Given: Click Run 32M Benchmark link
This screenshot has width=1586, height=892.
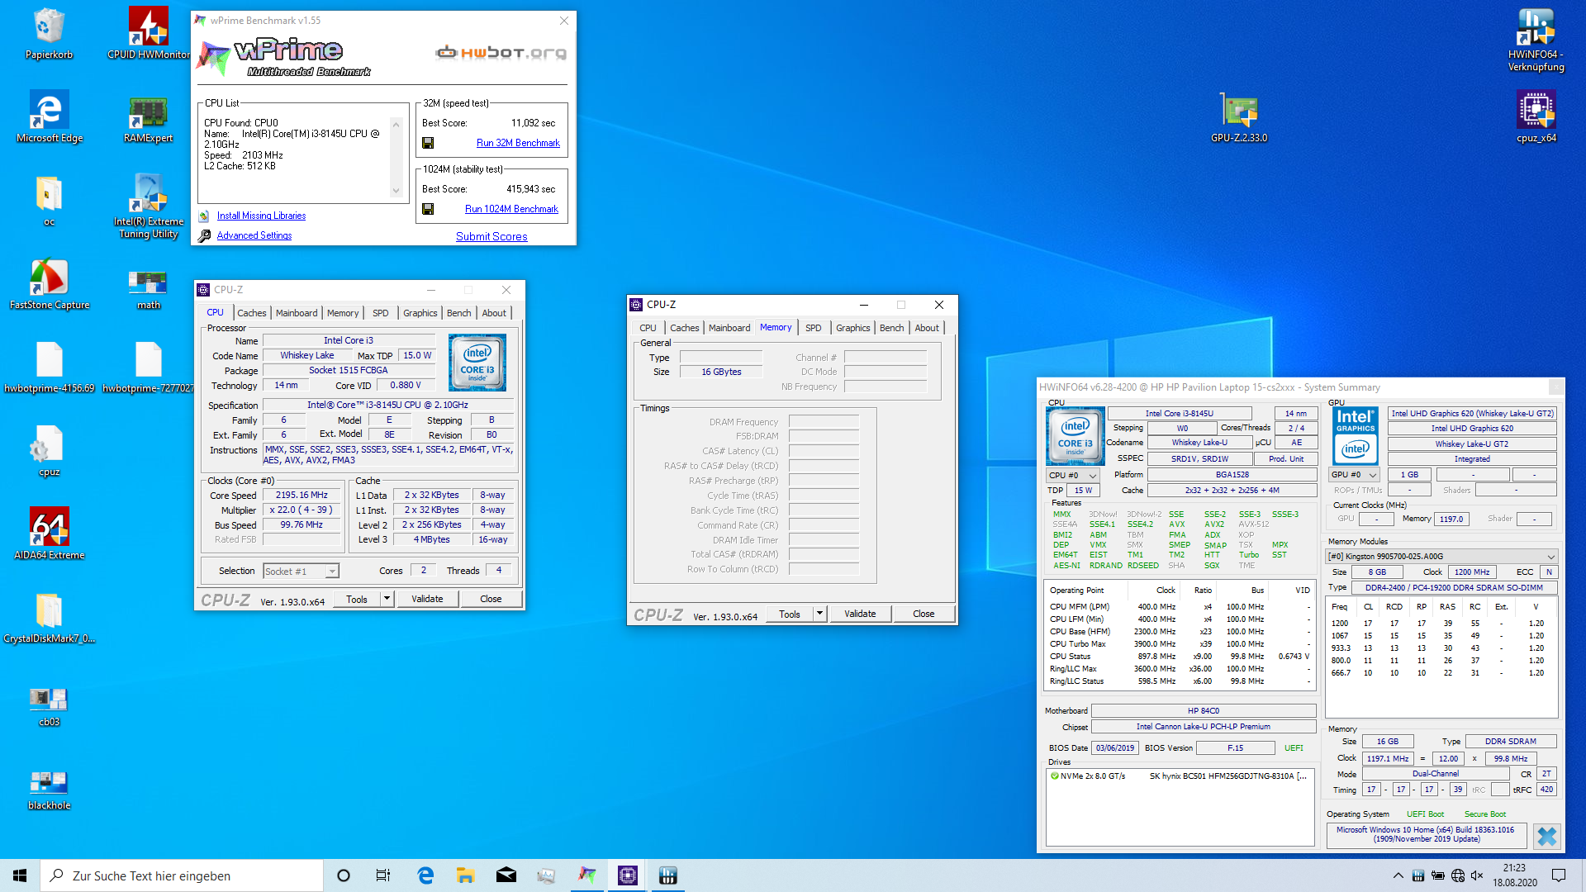Looking at the screenshot, I should [x=518, y=143].
